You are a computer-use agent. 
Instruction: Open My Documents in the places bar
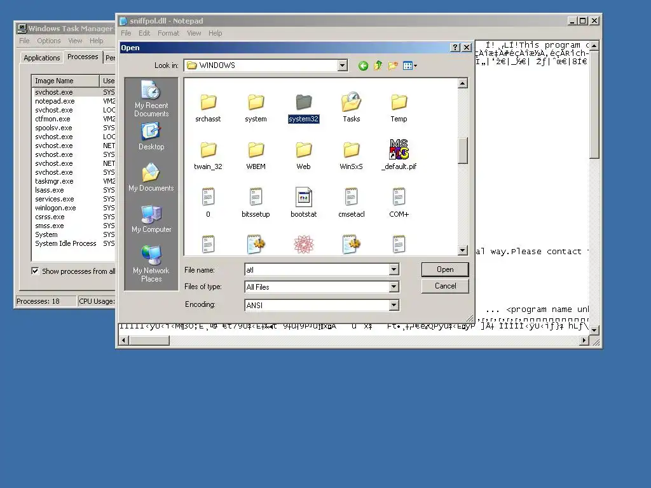coord(151,177)
